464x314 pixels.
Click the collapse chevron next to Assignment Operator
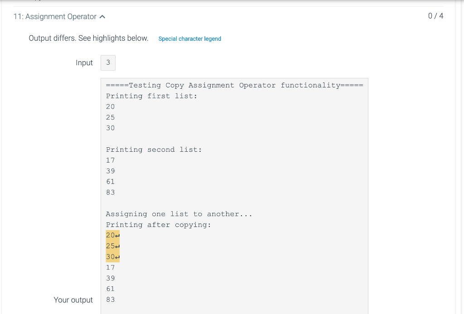tap(102, 16)
